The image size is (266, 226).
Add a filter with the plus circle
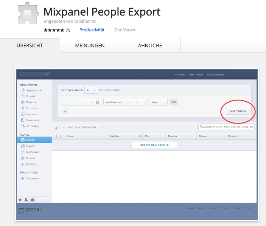click(65, 111)
